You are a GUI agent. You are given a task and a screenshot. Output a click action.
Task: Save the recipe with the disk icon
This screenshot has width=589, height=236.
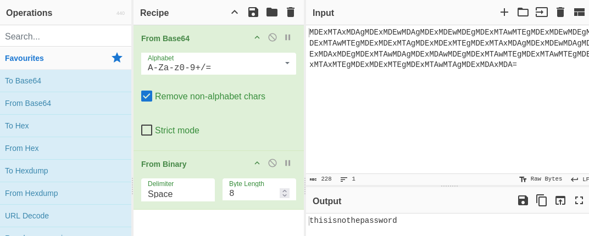(x=253, y=12)
